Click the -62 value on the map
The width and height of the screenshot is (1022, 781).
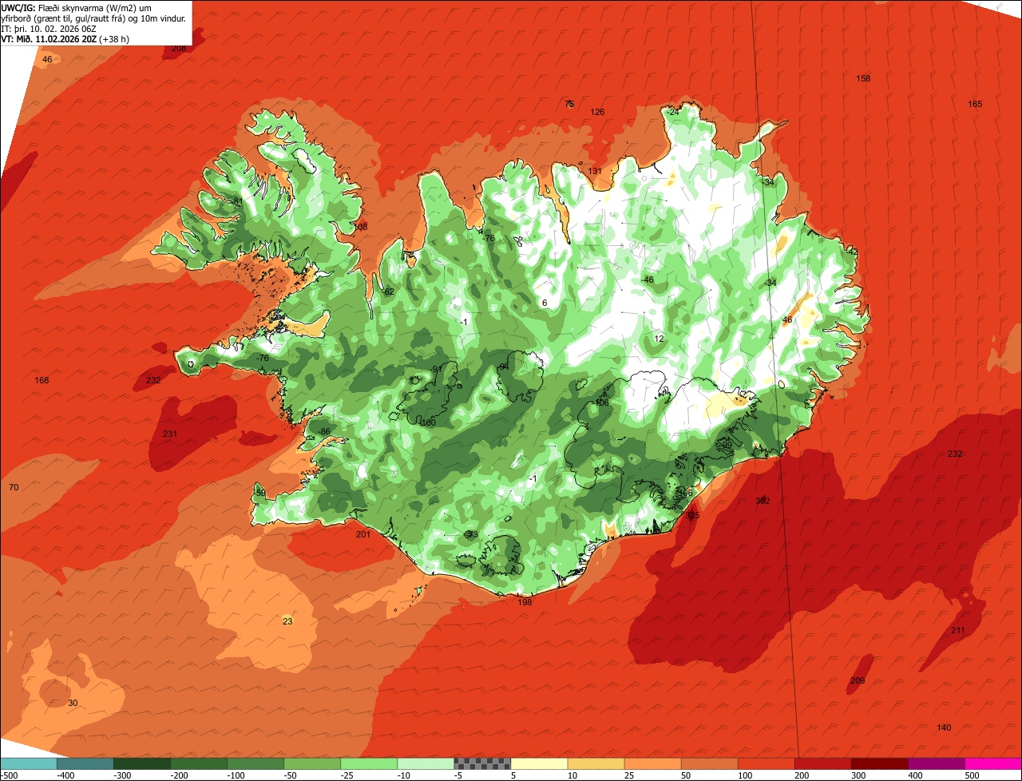click(387, 291)
